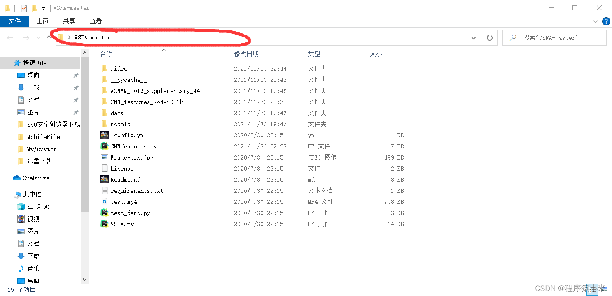Open the 文件 ribbon tab

[x=15, y=21]
